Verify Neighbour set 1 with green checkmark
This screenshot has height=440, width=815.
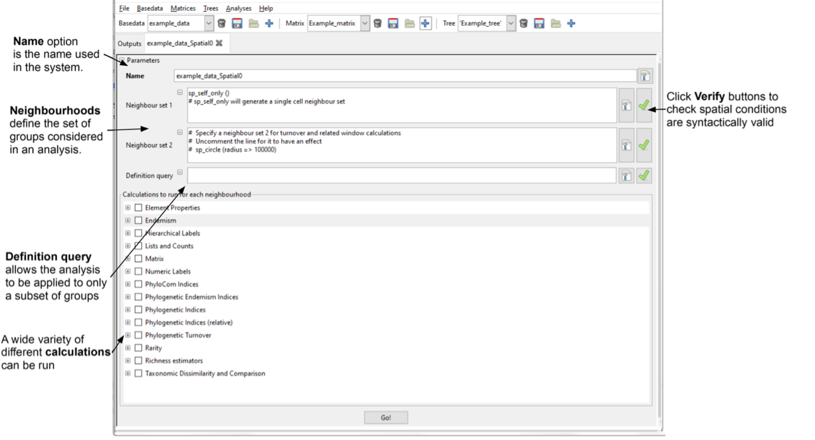point(644,105)
